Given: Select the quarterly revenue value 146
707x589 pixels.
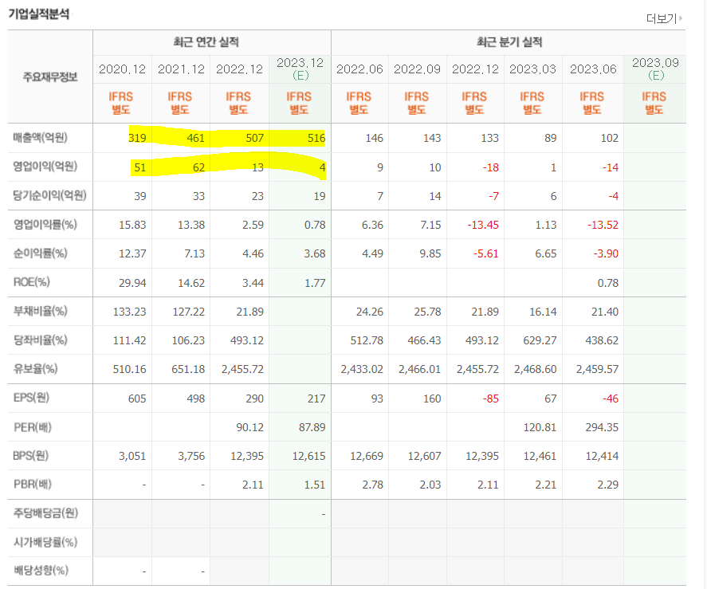Looking at the screenshot, I should coord(375,138).
